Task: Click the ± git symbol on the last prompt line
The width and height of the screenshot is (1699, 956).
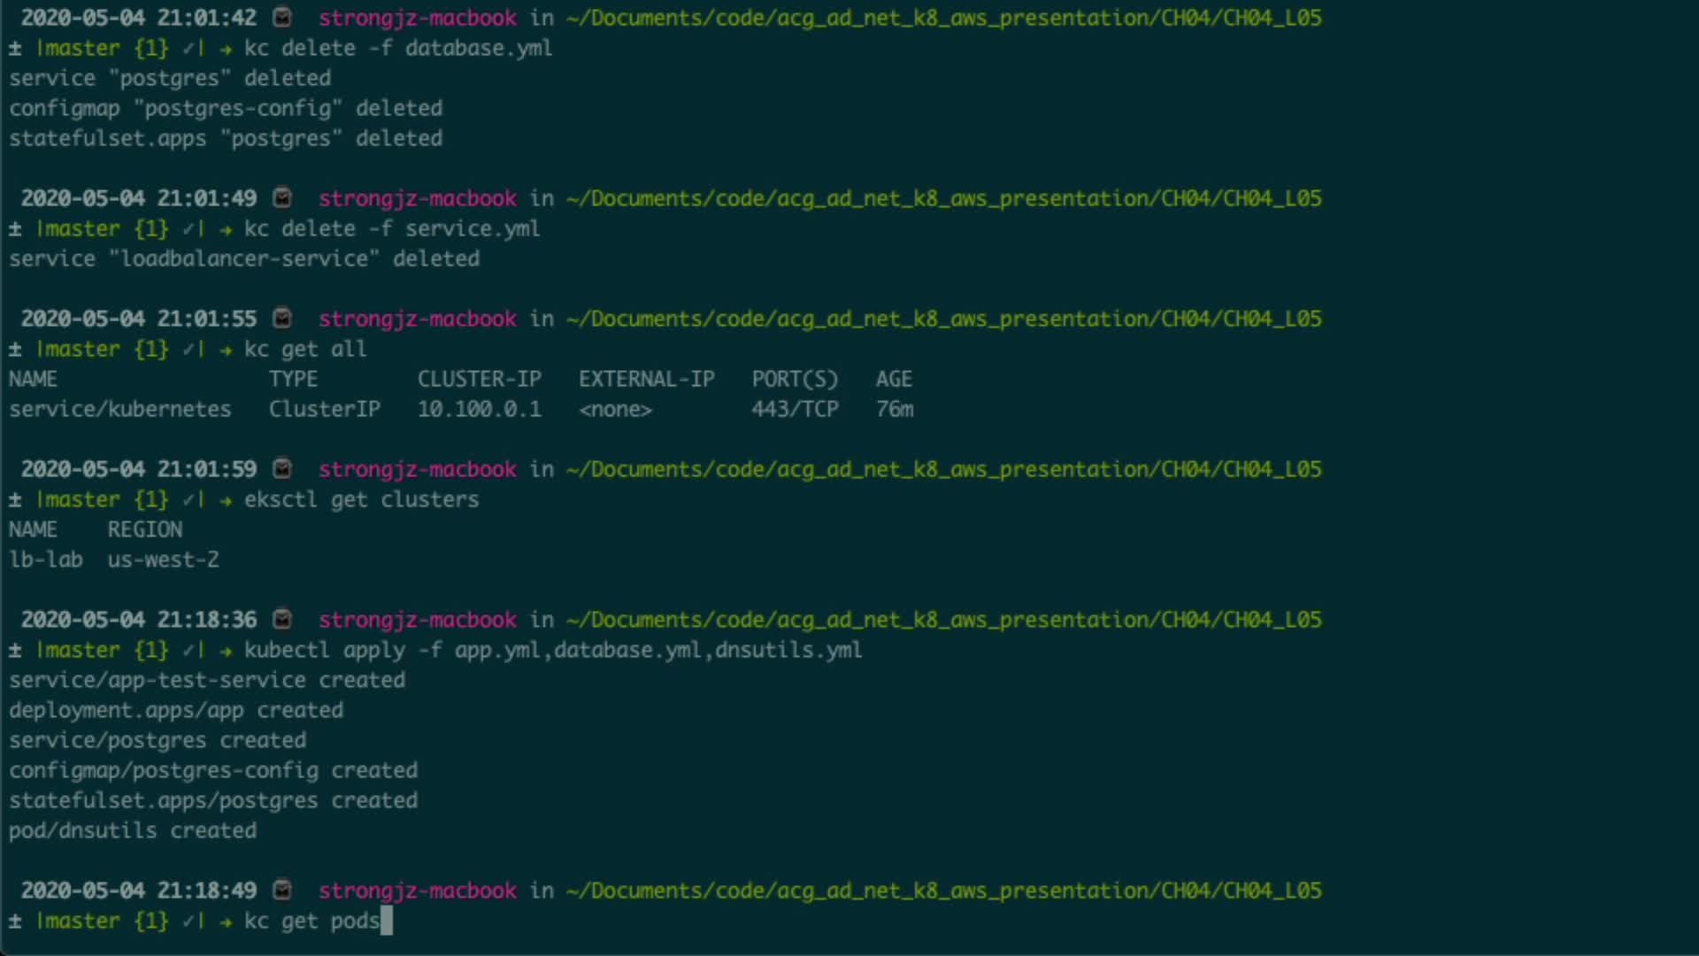Action: click(15, 921)
